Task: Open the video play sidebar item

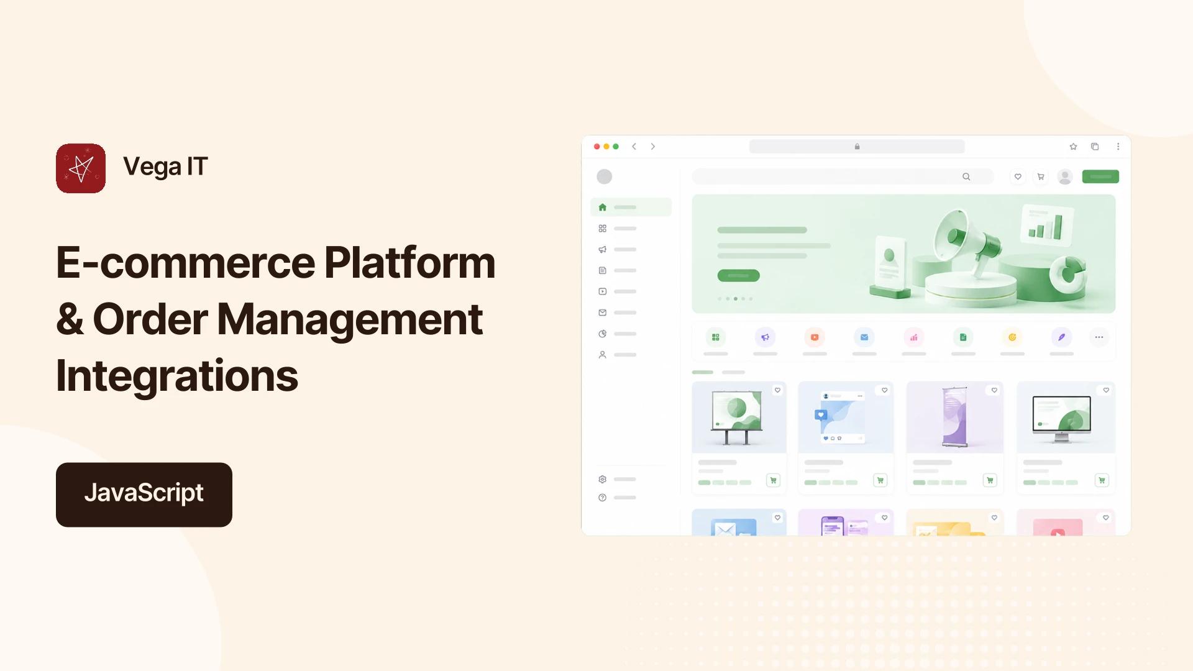Action: (x=618, y=291)
